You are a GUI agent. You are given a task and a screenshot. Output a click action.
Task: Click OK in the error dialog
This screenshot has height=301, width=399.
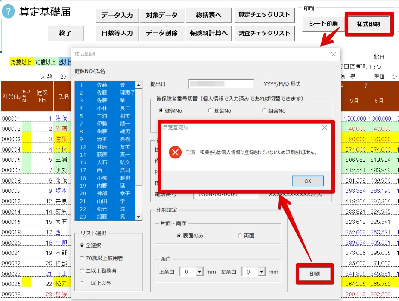[x=308, y=181]
